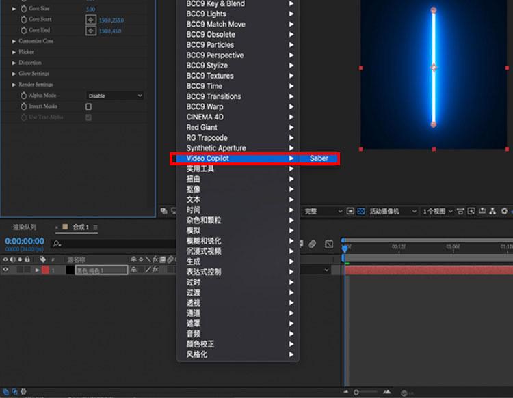This screenshot has width=513, height=398.
Task: Click pixel aspect ratio correction icon
Action: pos(460,211)
